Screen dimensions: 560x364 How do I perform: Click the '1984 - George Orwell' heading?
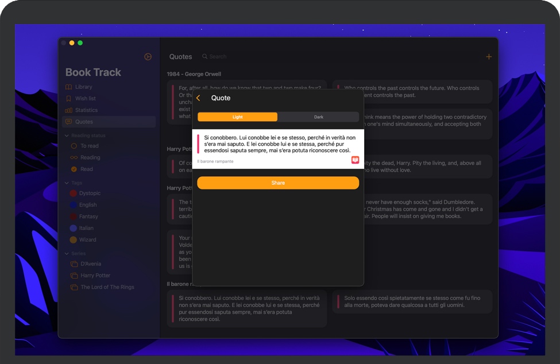(194, 74)
